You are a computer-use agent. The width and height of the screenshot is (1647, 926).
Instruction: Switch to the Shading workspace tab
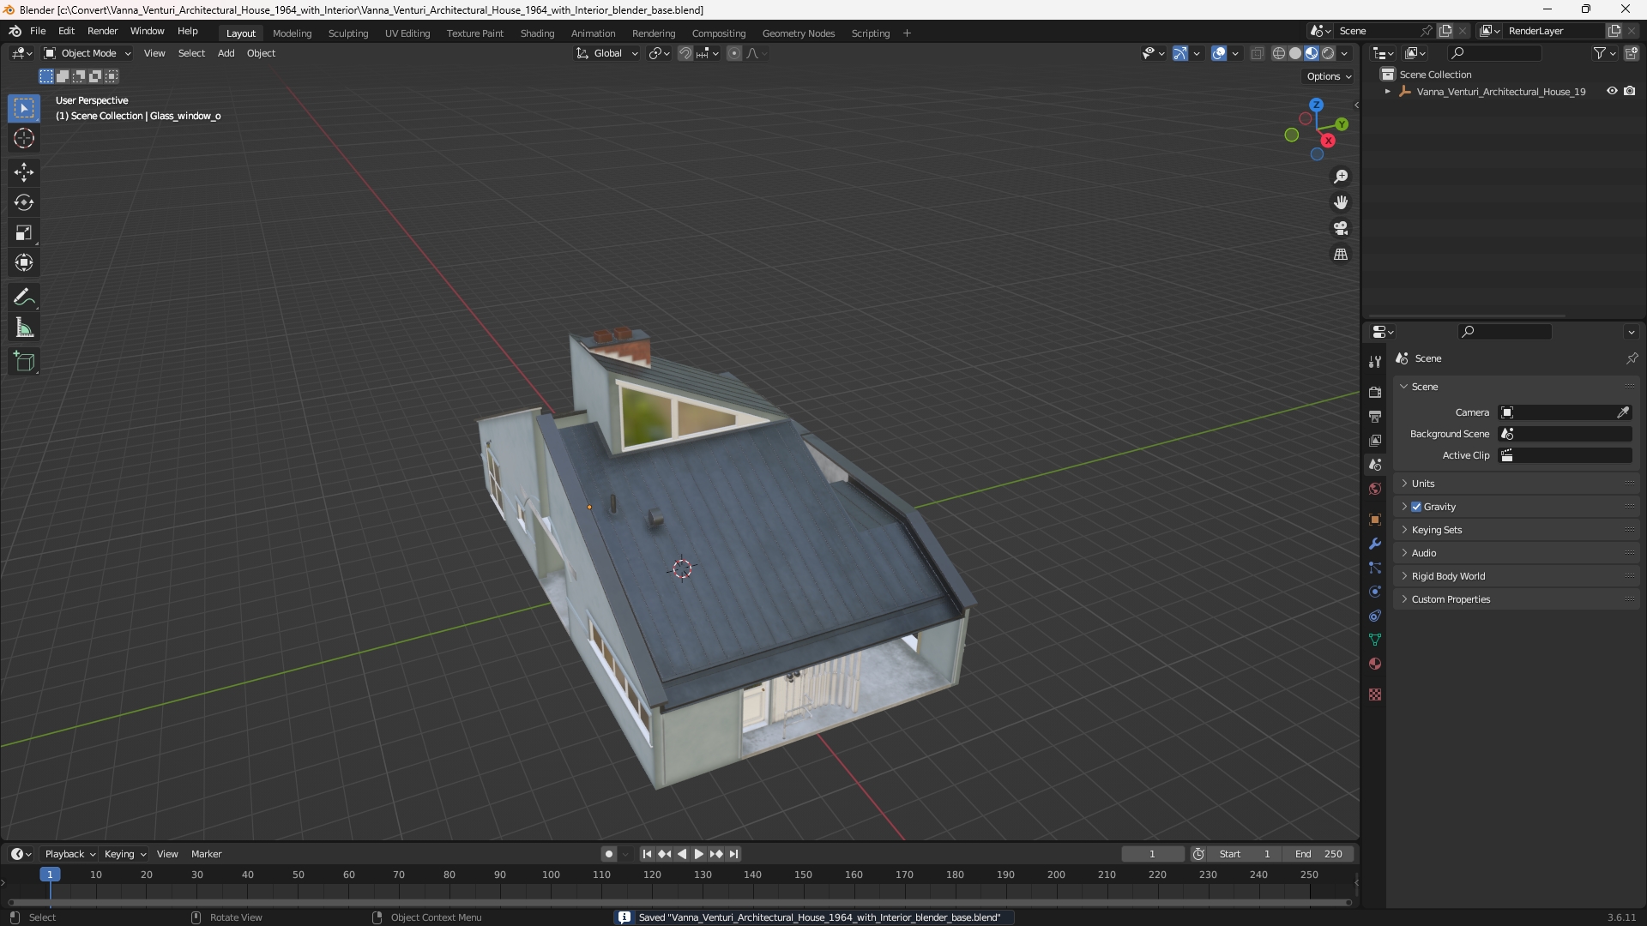[x=537, y=33]
